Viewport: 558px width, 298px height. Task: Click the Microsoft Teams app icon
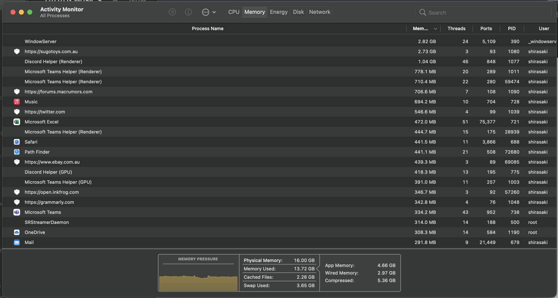[17, 212]
